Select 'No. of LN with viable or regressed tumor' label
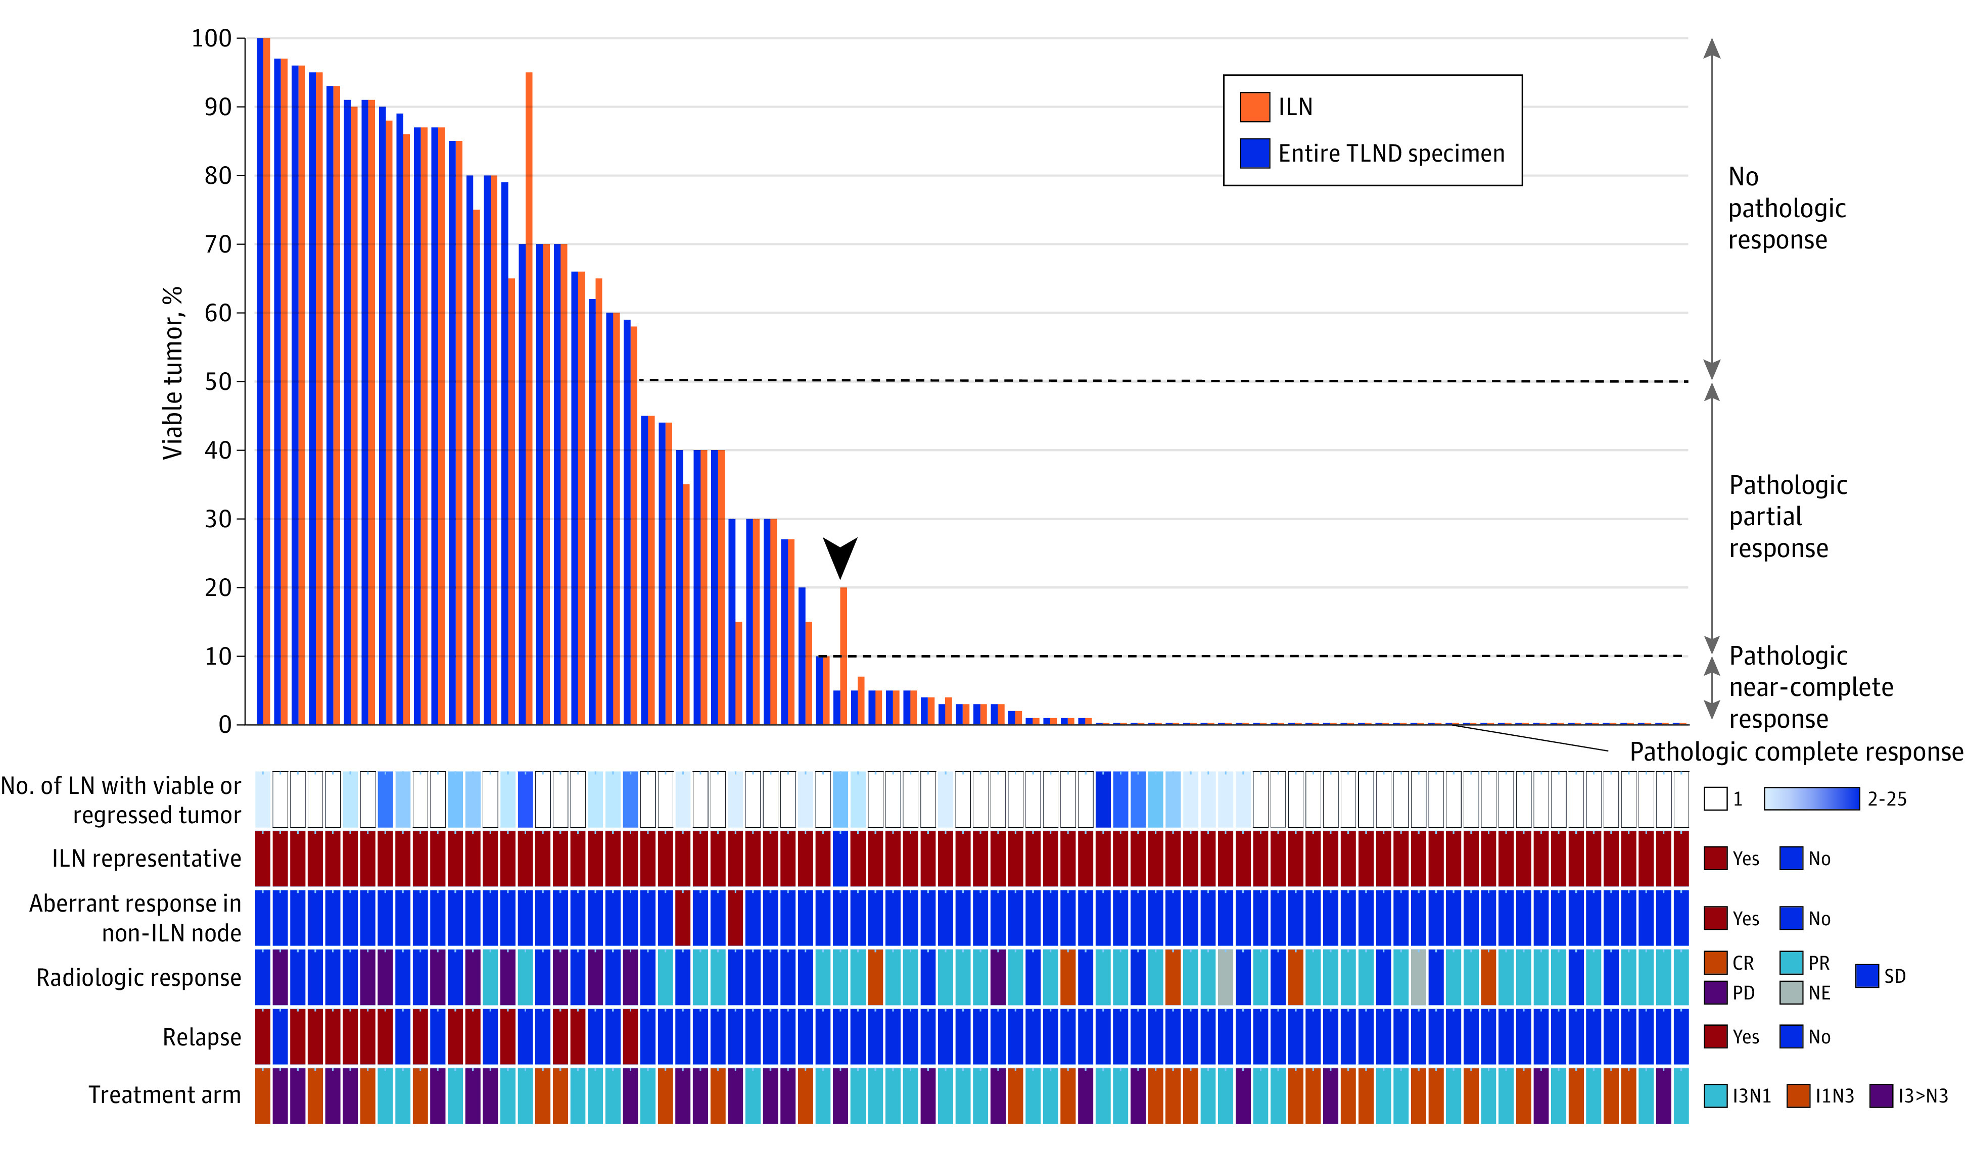Viewport: 1967px width, 1153px height. point(121,799)
